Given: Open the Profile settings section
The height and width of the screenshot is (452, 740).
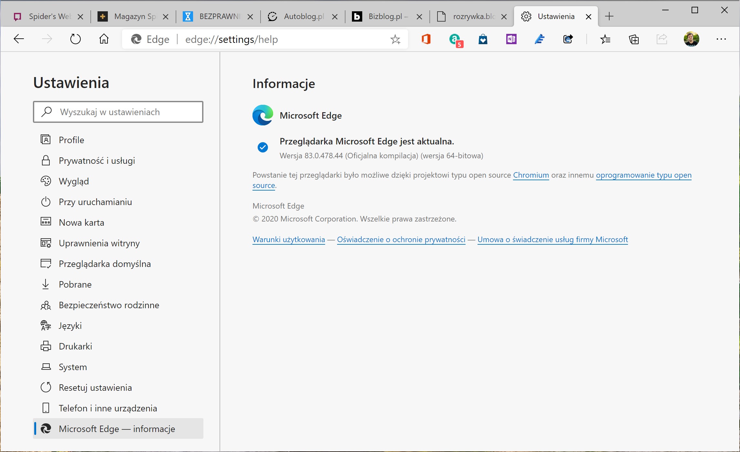Looking at the screenshot, I should [x=118, y=140].
